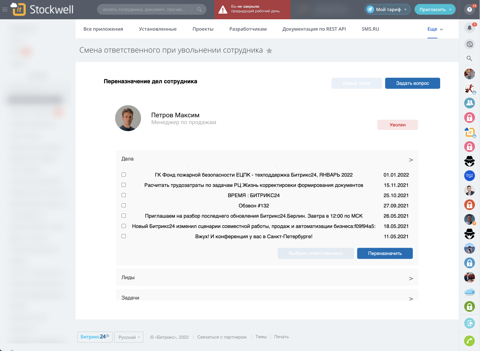Click the green phone call icon
The width and height of the screenshot is (480, 351).
point(470,341)
